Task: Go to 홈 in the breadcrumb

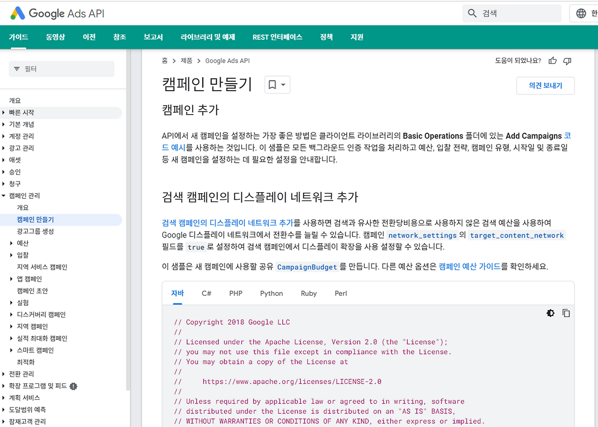Action: [165, 60]
